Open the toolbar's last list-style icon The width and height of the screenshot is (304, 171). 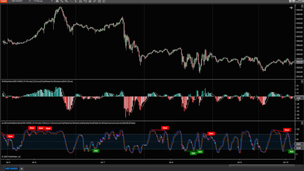point(104,1)
